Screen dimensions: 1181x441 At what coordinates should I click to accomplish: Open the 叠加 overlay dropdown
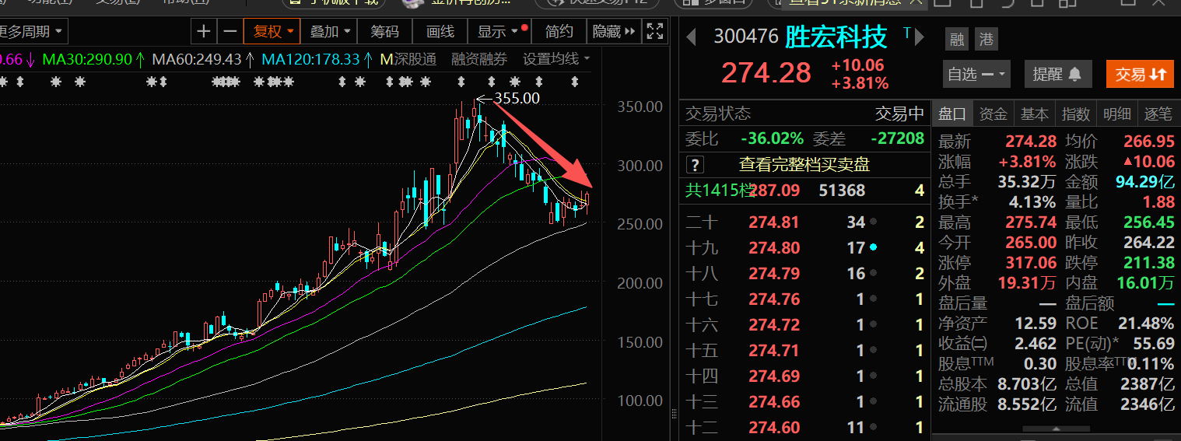coord(330,32)
